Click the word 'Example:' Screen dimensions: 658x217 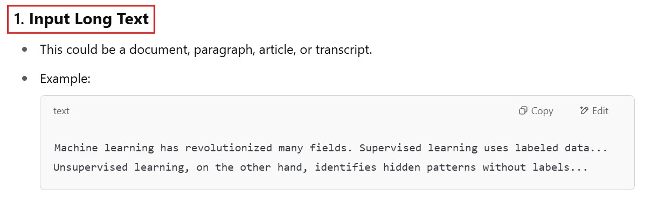pyautogui.click(x=65, y=79)
